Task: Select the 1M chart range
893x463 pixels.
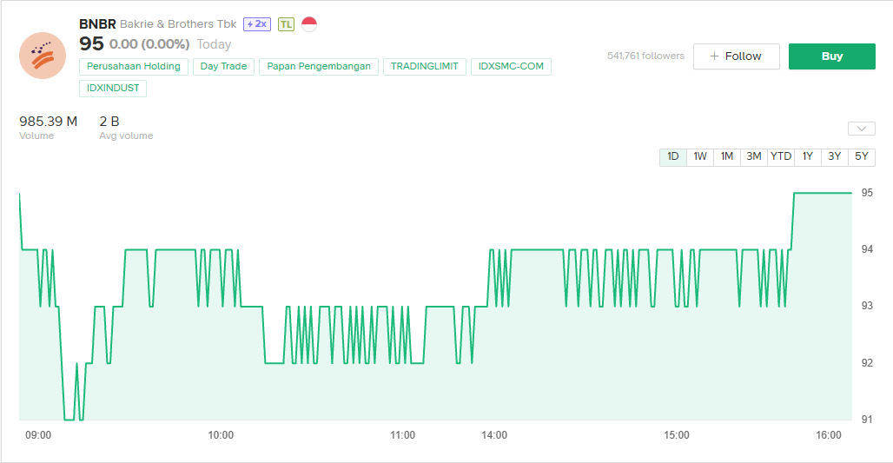Action: (727, 156)
